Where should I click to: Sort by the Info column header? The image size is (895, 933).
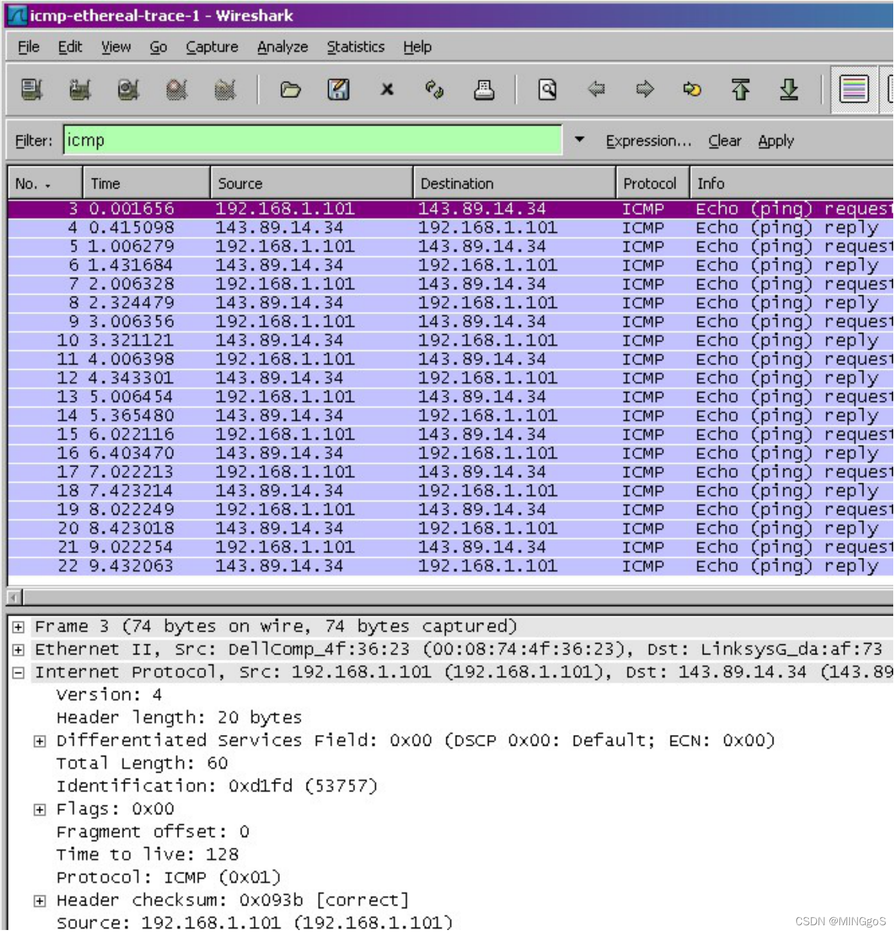792,184
